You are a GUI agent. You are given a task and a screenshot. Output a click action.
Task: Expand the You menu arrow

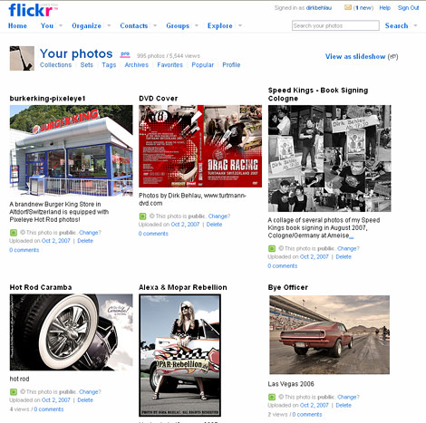[x=61, y=25]
